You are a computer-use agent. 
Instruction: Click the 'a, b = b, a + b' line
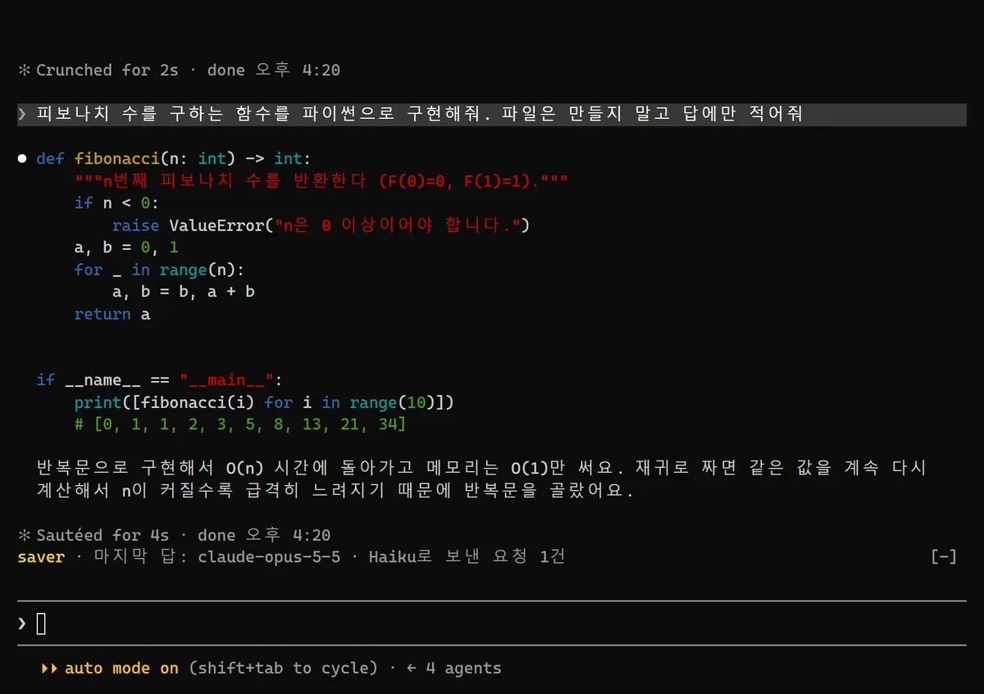tap(184, 292)
